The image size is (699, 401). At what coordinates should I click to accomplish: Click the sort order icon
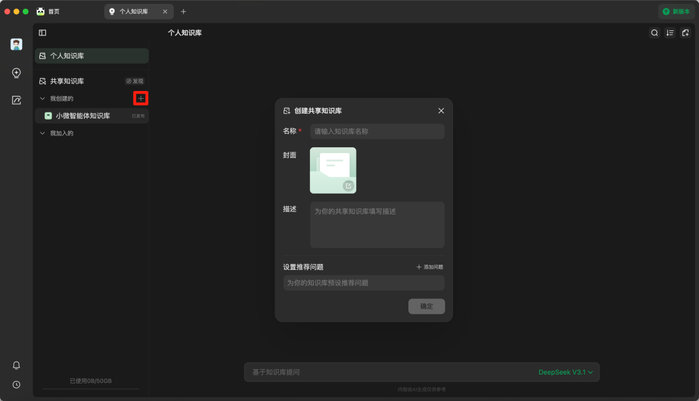(670, 33)
